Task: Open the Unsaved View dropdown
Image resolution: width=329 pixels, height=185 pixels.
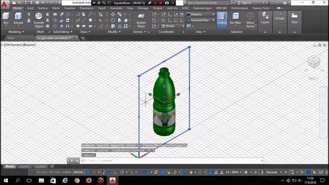Action: (201, 20)
